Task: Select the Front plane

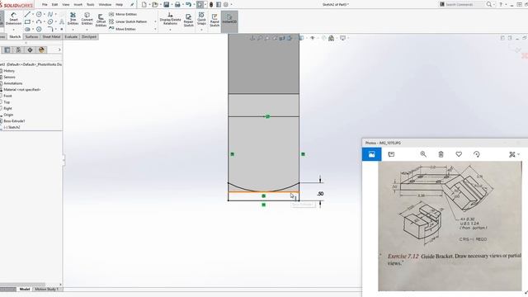Action: pyautogui.click(x=7, y=96)
